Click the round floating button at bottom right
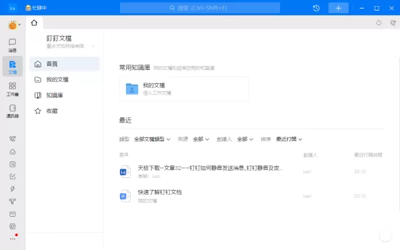The height and width of the screenshot is (250, 400). click(385, 235)
